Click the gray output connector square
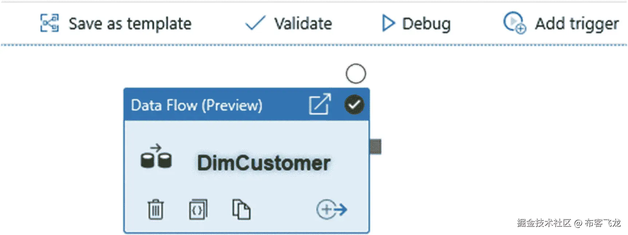The image size is (628, 235). tap(375, 147)
